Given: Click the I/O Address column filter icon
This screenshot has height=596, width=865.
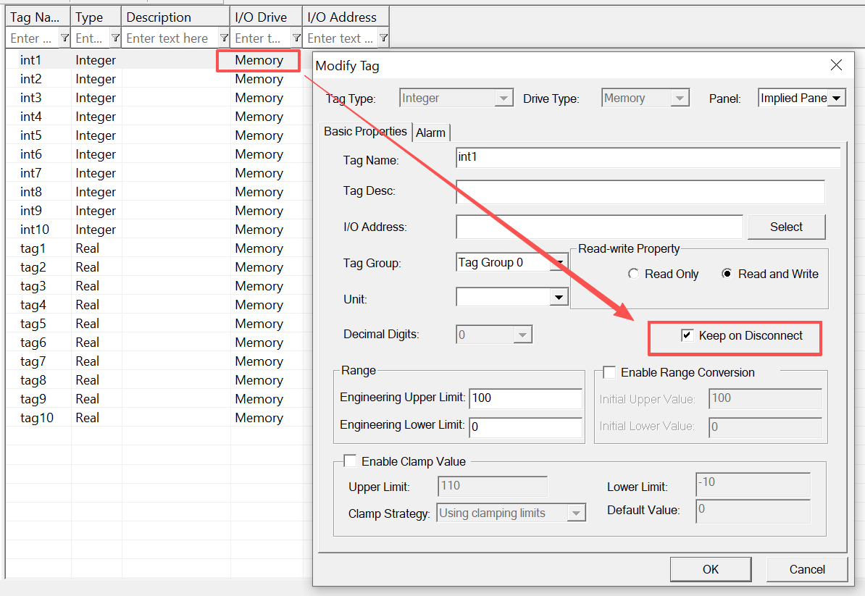Looking at the screenshot, I should 383,38.
